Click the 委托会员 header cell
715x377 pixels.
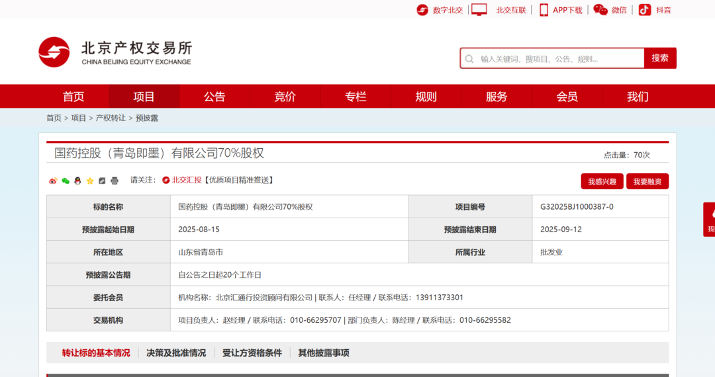[x=109, y=298]
